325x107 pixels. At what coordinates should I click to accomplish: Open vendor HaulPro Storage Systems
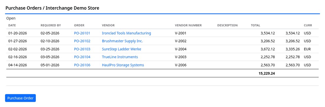pyautogui.click(x=123, y=65)
